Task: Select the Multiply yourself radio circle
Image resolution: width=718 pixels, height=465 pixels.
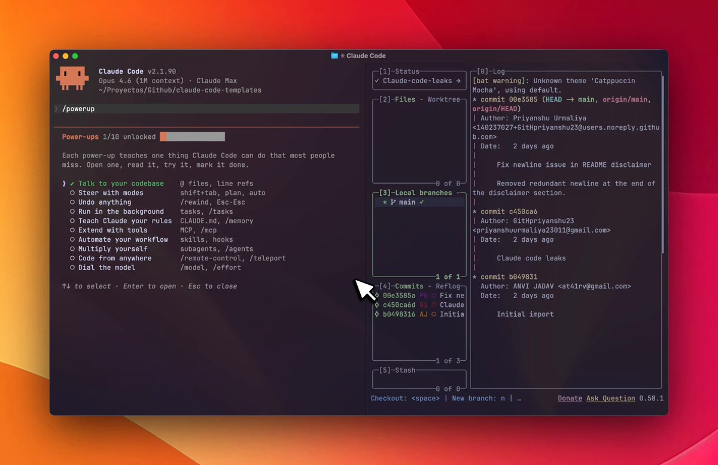Action: click(72, 249)
